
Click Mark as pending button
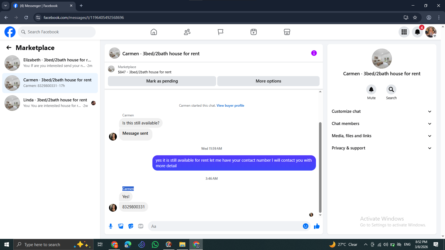tap(162, 81)
